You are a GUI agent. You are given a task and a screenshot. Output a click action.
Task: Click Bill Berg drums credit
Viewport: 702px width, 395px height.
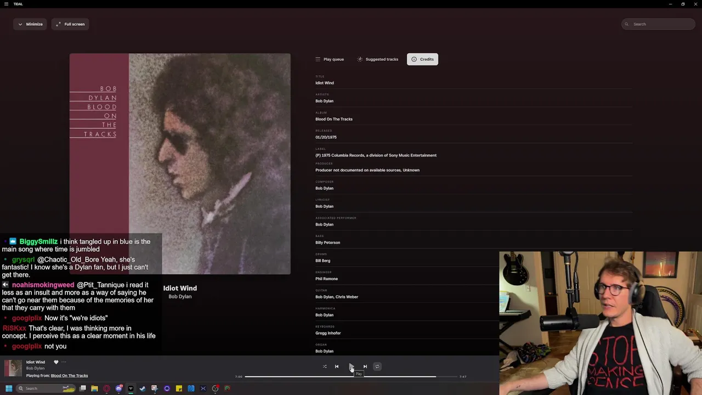click(322, 261)
